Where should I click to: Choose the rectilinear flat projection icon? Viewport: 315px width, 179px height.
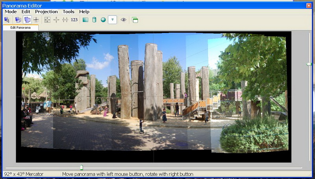(x=85, y=20)
